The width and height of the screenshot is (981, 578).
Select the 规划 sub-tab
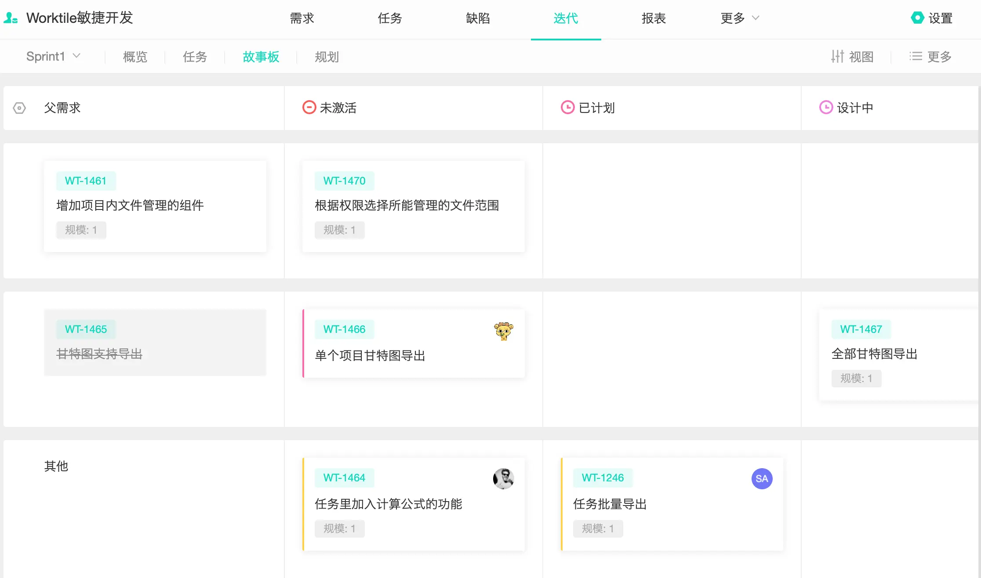click(x=327, y=57)
